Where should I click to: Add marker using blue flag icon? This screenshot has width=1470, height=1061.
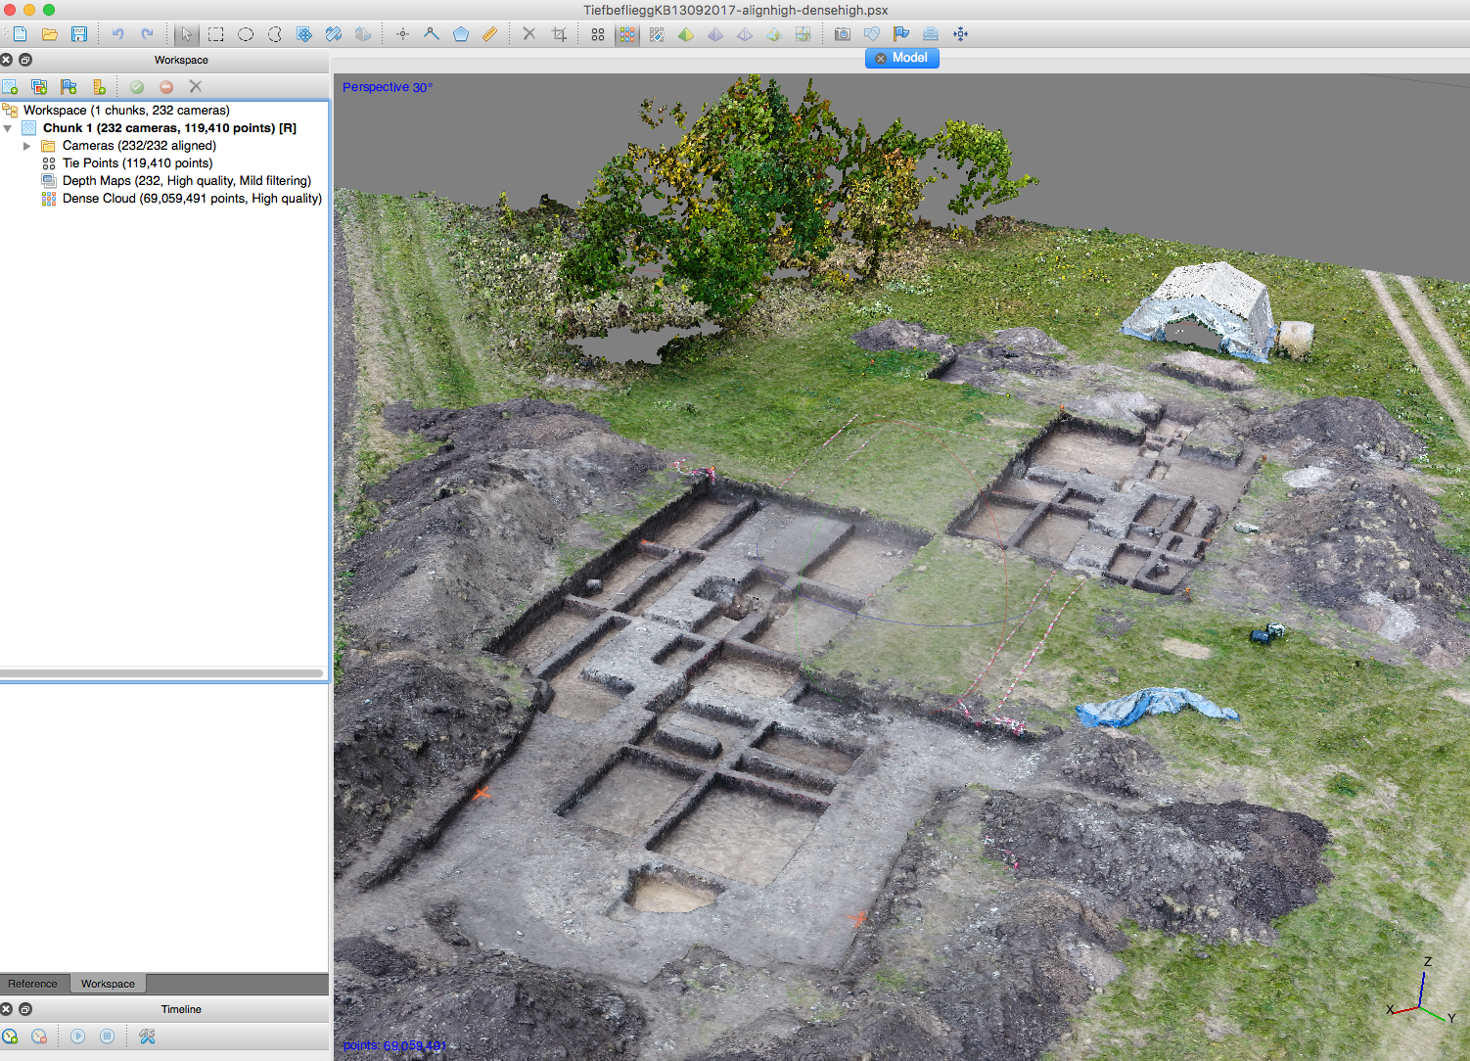69,87
